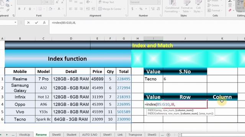
Task: Add a new sheet with plus button
Action: point(168,135)
